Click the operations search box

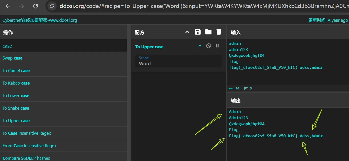(x=63, y=46)
